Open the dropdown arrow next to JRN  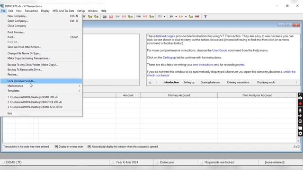(176, 17)
